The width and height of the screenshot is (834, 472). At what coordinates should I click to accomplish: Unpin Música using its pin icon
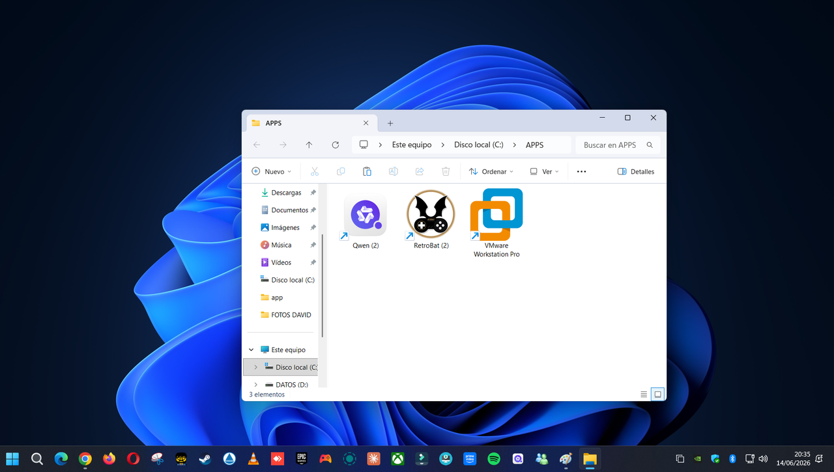[313, 245]
